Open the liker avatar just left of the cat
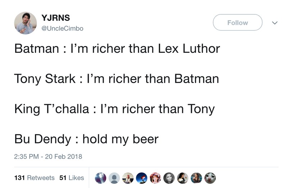This screenshot has width=288, height=188. [197, 178]
